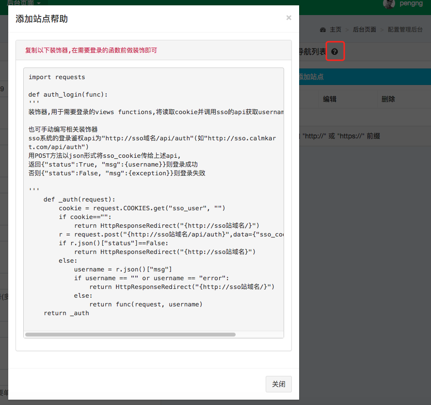Screen dimensions: 431x405
Task: Click the 编辑 column header
Action: 330,99
